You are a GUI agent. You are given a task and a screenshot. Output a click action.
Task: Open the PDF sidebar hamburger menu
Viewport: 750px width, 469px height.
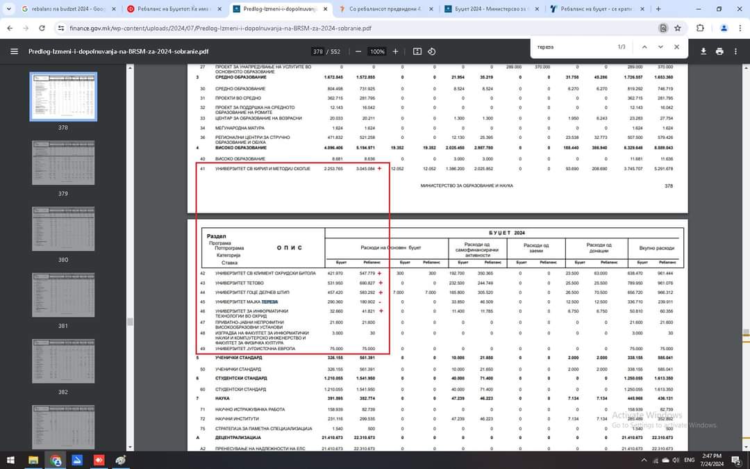click(x=14, y=51)
